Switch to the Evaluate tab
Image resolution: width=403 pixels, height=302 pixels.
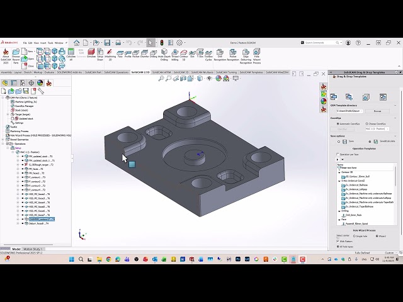(x=49, y=72)
